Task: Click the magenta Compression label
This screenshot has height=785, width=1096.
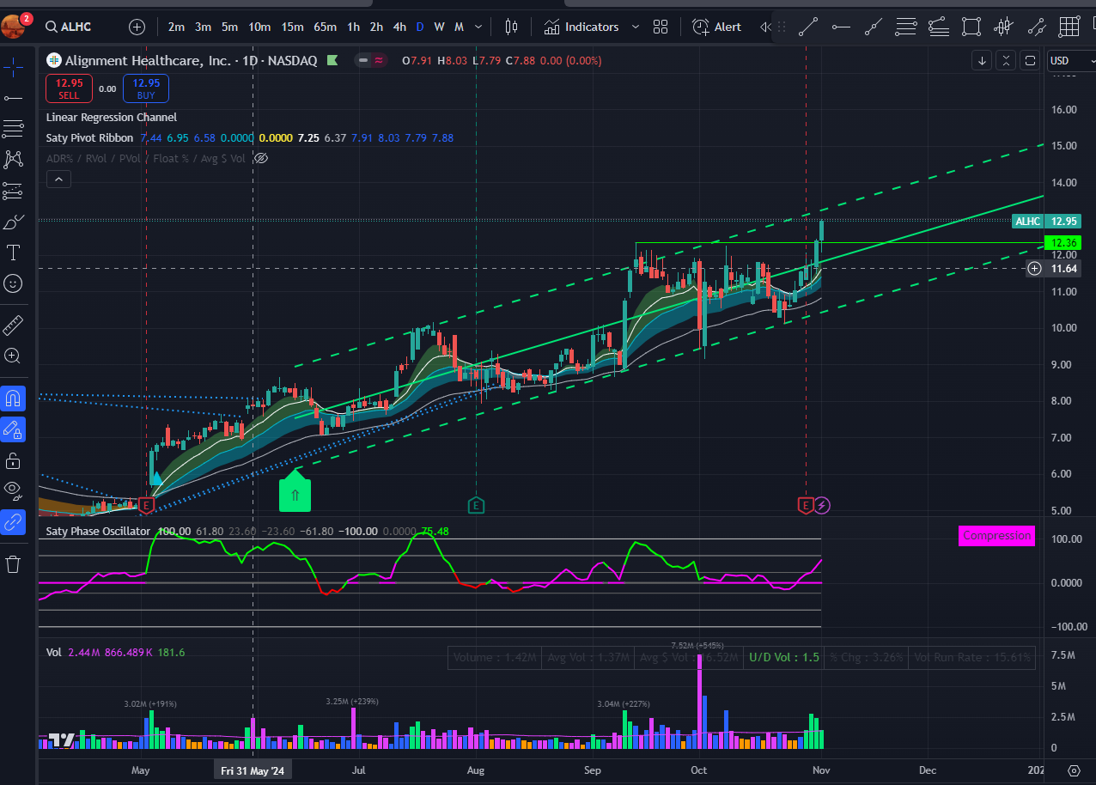Action: pyautogui.click(x=996, y=535)
